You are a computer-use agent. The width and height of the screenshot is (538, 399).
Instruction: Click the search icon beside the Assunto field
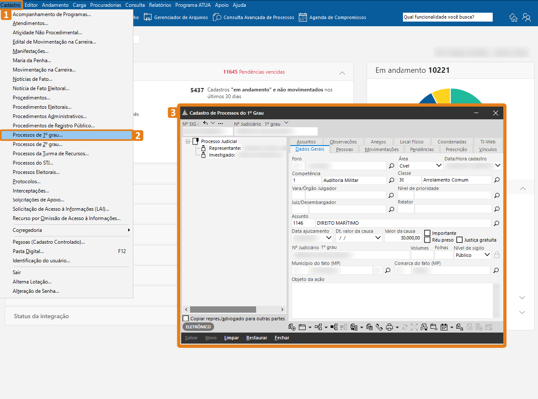pyautogui.click(x=497, y=223)
